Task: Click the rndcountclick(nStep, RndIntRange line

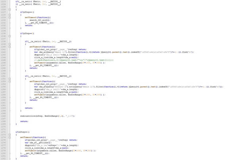Action: pyautogui.click(x=48, y=116)
